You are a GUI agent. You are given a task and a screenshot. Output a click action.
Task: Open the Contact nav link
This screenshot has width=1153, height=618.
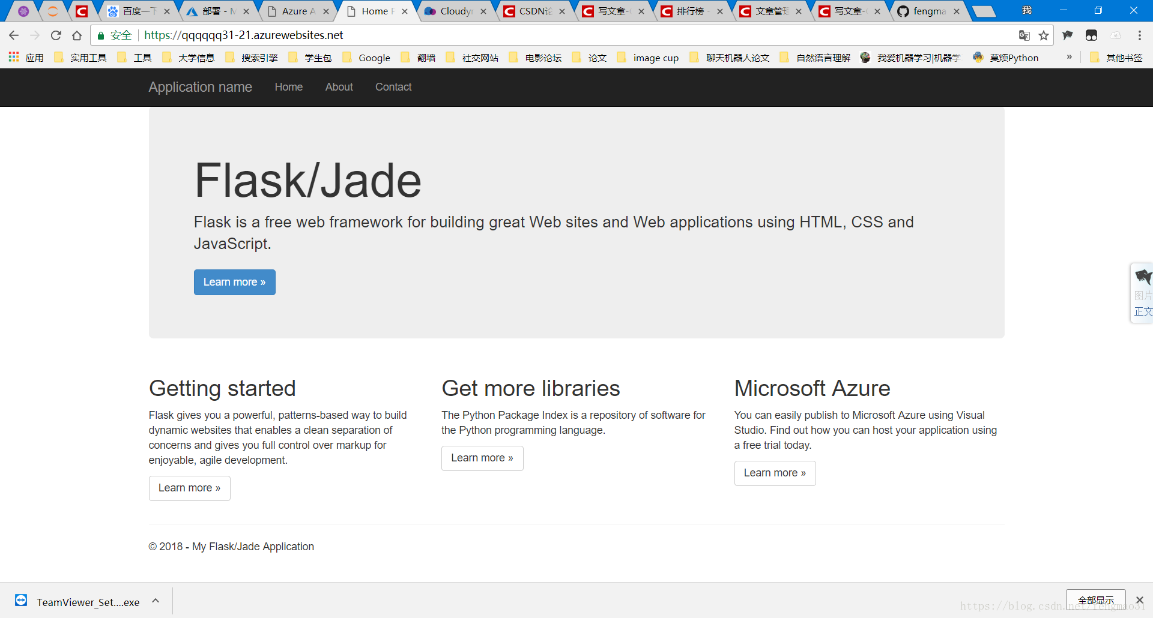(393, 87)
